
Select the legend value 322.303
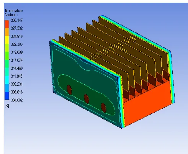click(x=17, y=44)
